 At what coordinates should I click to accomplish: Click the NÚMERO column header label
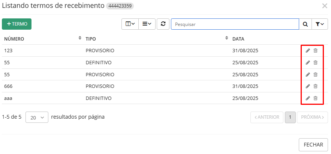pyautogui.click(x=14, y=39)
